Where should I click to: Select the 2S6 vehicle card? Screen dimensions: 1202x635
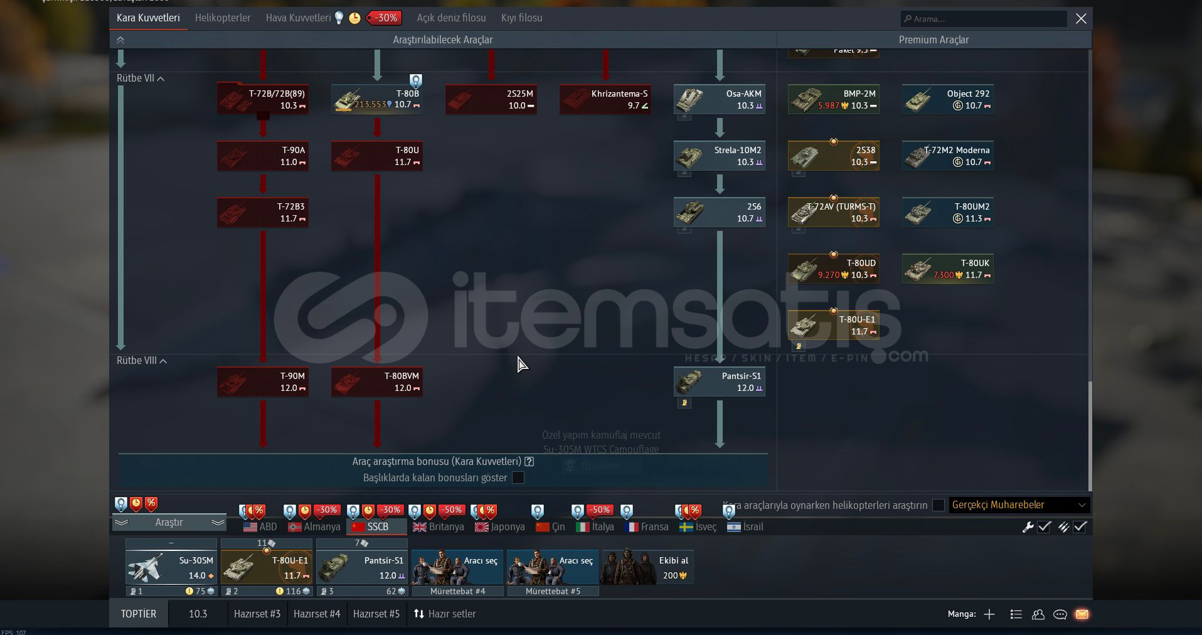[720, 212]
